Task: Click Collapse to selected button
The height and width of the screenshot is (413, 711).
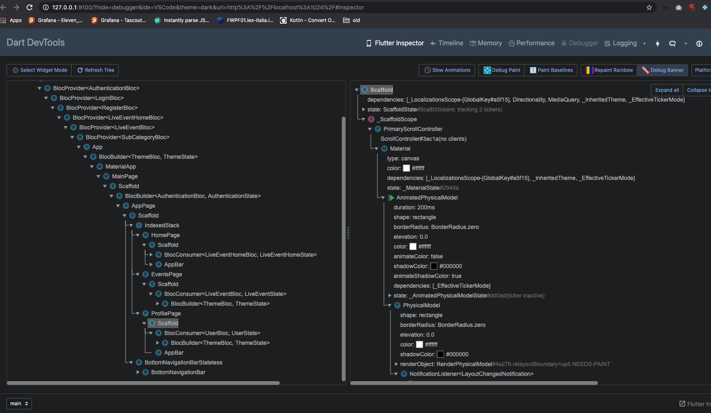Action: coord(697,90)
